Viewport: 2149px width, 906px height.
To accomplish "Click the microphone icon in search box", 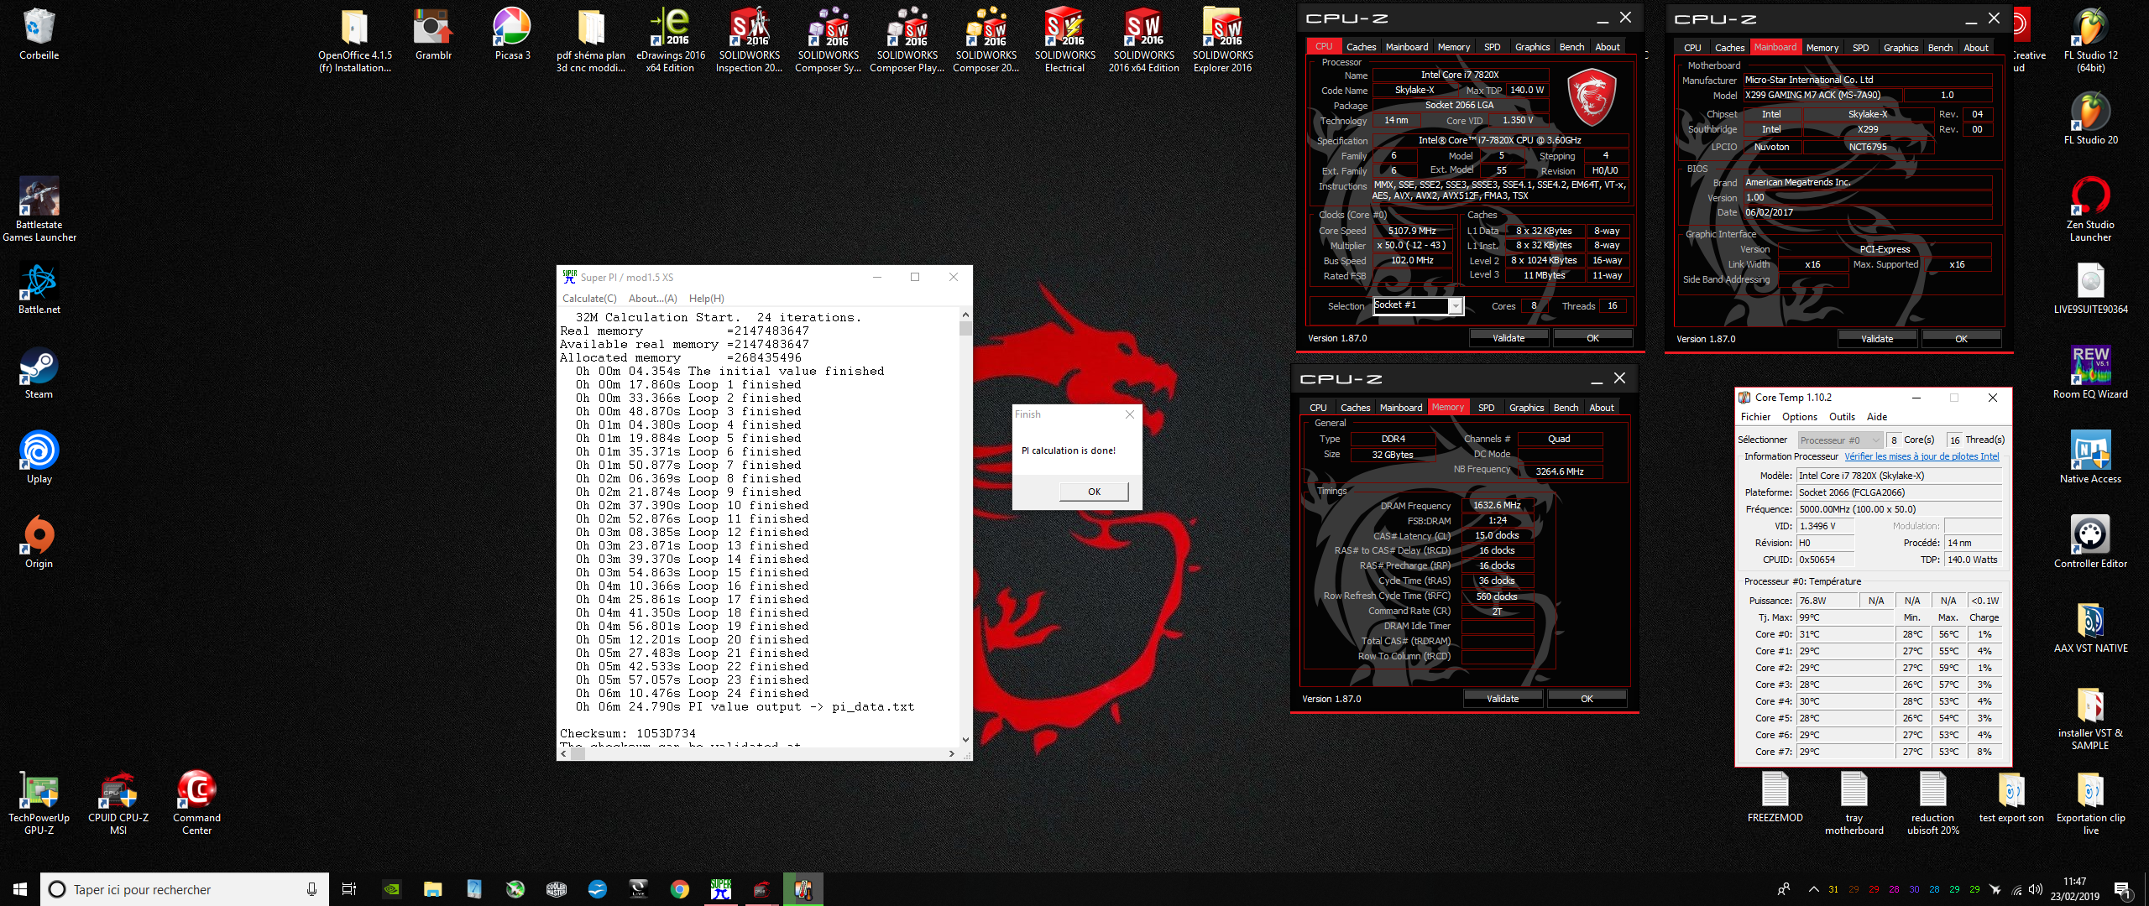I will pyautogui.click(x=311, y=889).
